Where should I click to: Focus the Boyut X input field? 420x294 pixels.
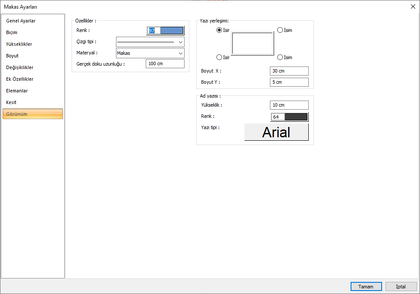(289, 71)
